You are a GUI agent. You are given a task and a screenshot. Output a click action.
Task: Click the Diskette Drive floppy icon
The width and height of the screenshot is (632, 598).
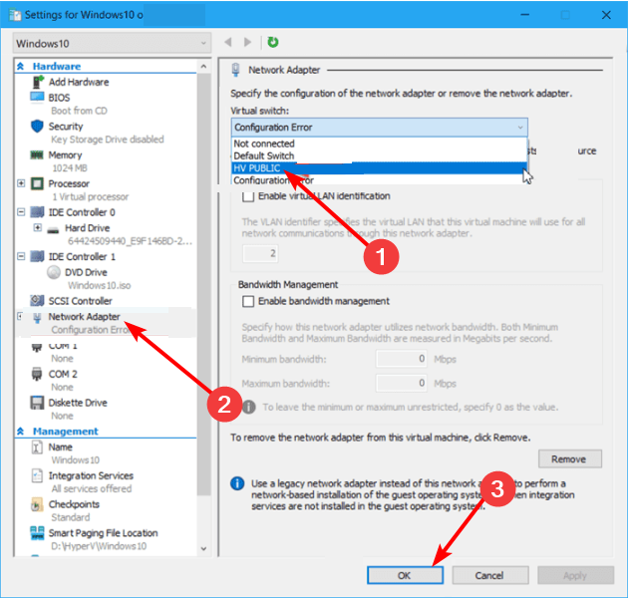click(37, 403)
